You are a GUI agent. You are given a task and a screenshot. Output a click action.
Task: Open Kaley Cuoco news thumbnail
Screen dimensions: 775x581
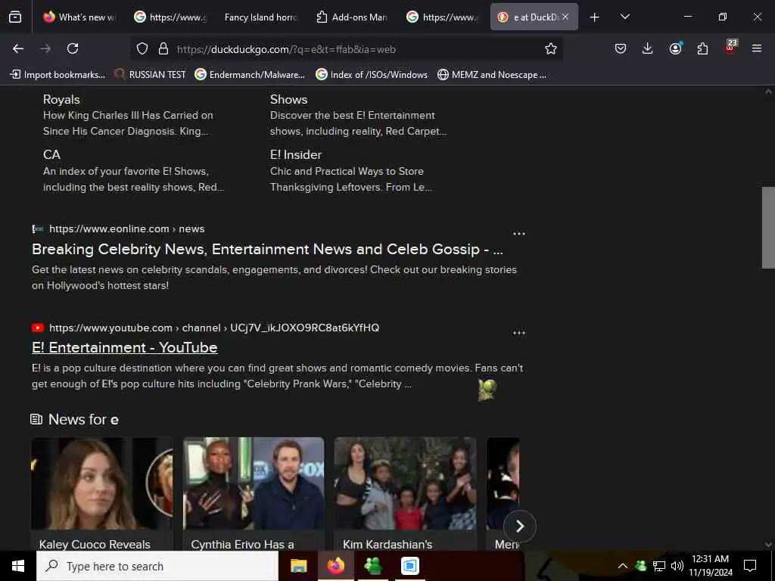(x=102, y=483)
